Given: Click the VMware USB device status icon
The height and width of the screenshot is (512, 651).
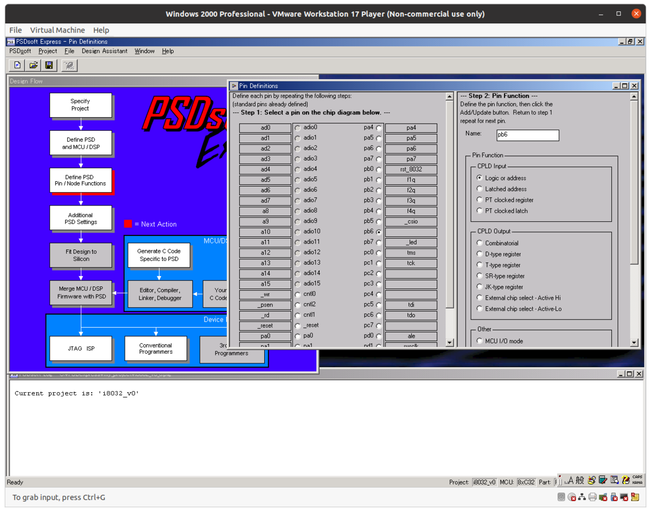Looking at the screenshot, I should click(x=614, y=497).
